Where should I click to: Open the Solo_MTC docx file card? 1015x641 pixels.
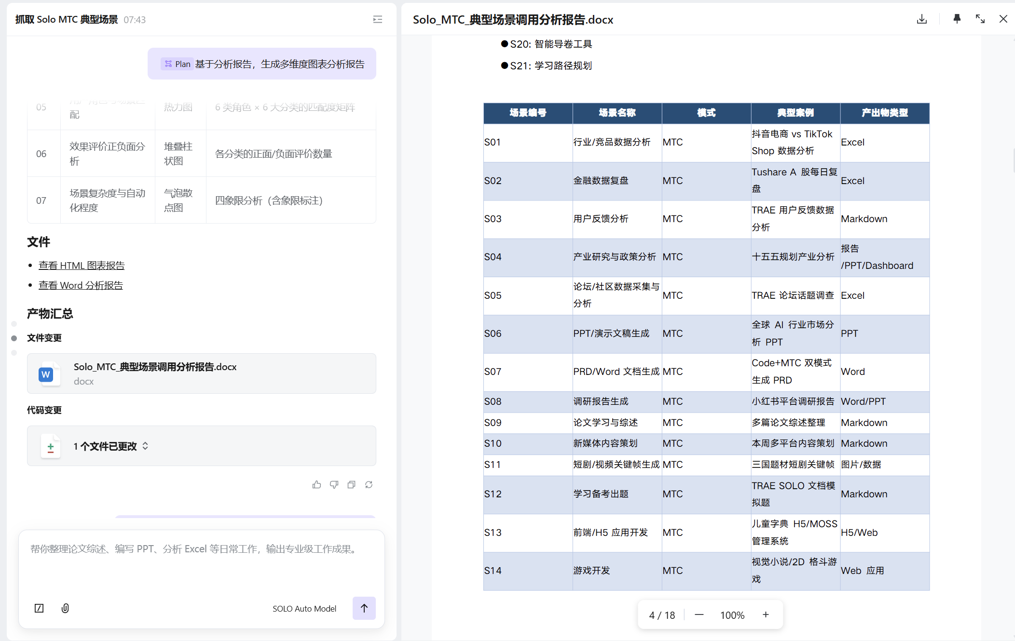(201, 374)
